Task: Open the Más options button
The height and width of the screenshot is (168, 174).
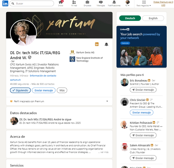Action: [62, 90]
